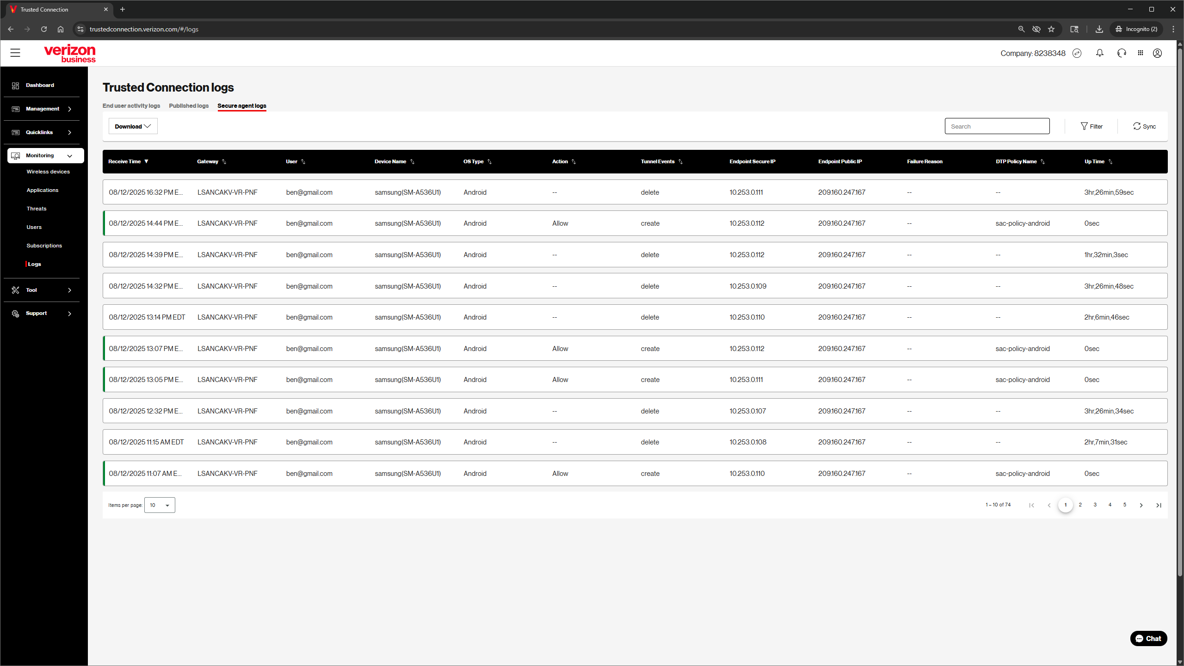Open Subscriptions in sidebar
Viewport: 1184px width, 666px height.
[x=44, y=246]
